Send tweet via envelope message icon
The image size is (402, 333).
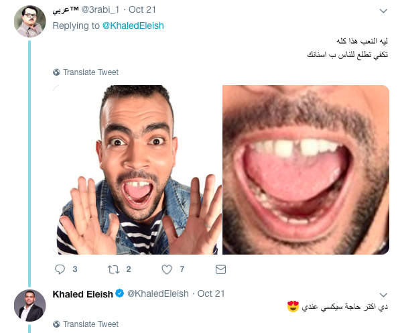(x=220, y=269)
